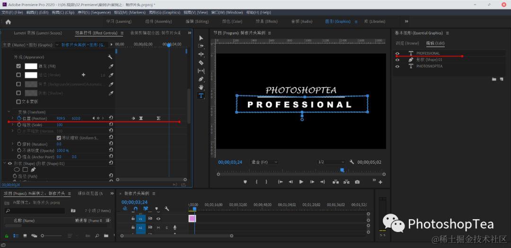Screen dimensions: 511x248
Task: Toggle Linked Selection in the timeline
Action: pos(146,209)
